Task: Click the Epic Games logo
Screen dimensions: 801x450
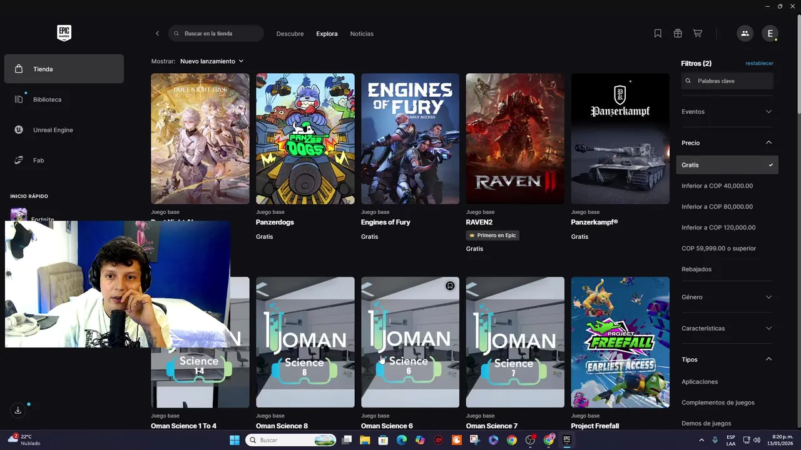Action: tap(64, 33)
